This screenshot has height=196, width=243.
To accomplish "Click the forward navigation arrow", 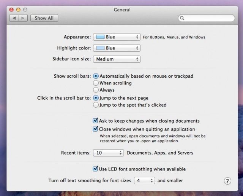I will tap(23, 18).
